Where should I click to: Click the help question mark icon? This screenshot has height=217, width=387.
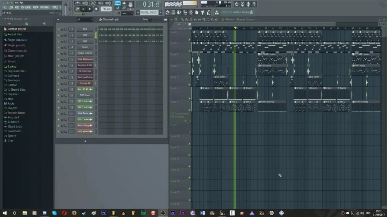tap(254, 4)
